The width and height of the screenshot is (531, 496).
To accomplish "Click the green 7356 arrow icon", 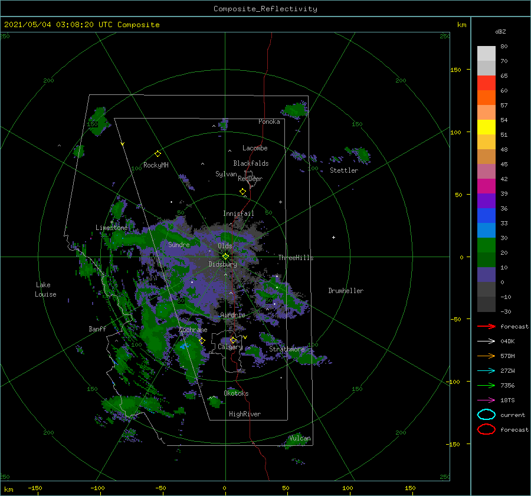I will 486,385.
